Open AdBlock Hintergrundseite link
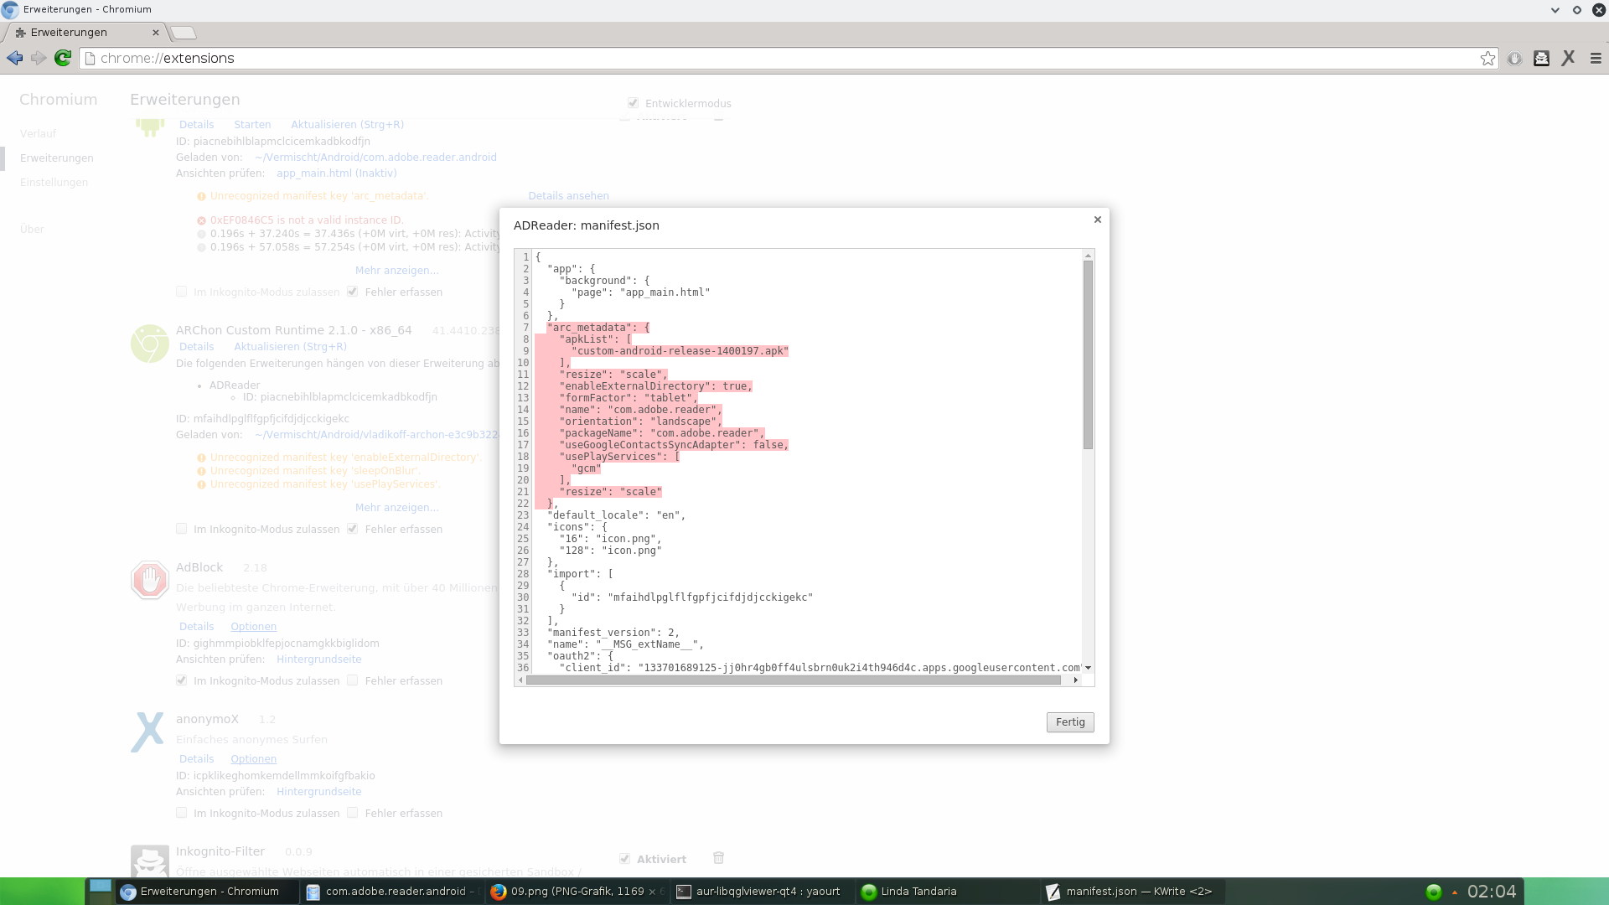Screen dimensions: 1609x905 (319, 659)
